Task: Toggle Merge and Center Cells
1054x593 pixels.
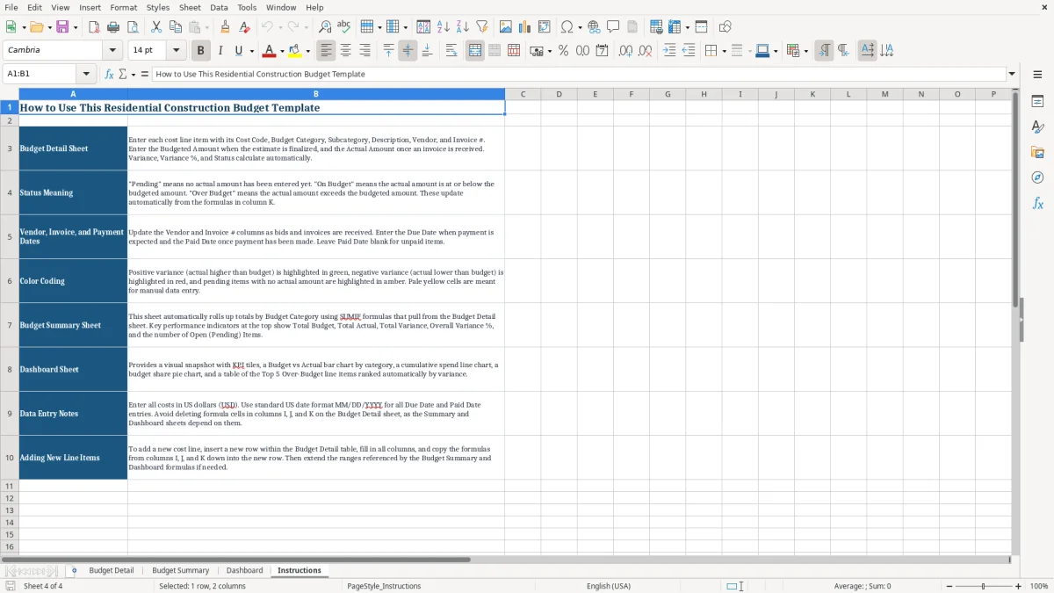Action: coord(474,51)
